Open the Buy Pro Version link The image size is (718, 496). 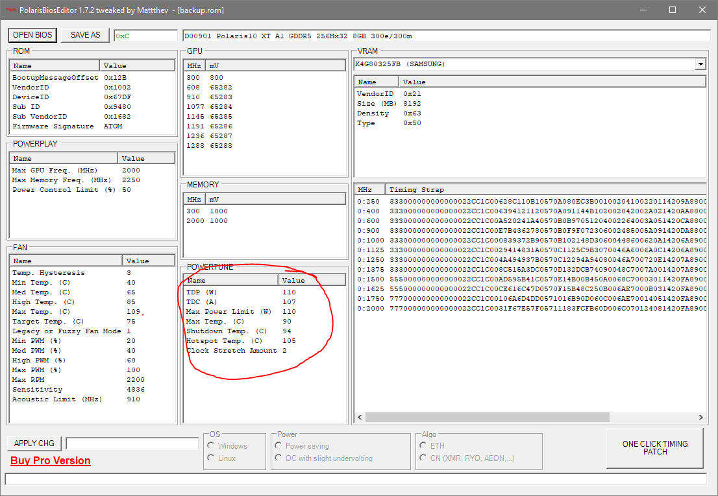51,460
